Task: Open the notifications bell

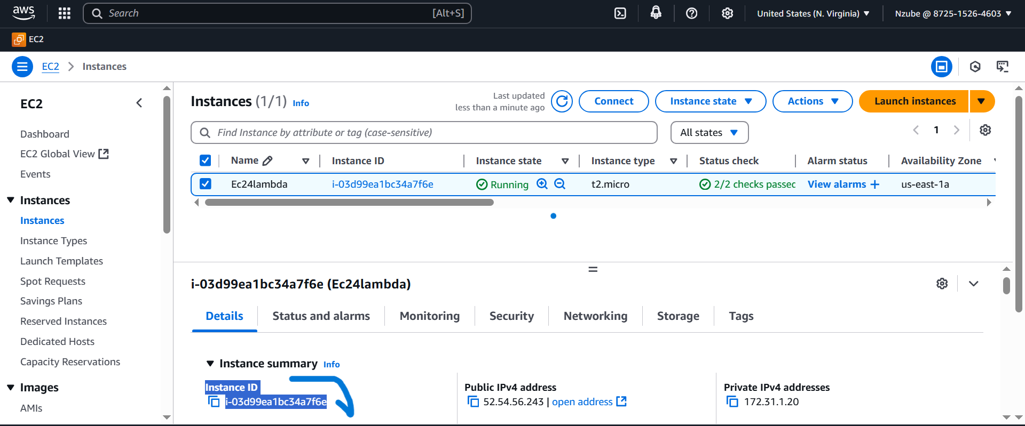Action: point(656,13)
